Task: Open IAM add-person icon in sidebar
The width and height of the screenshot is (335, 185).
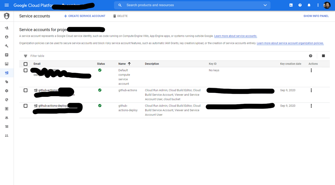Action: pyautogui.click(x=7, y=28)
